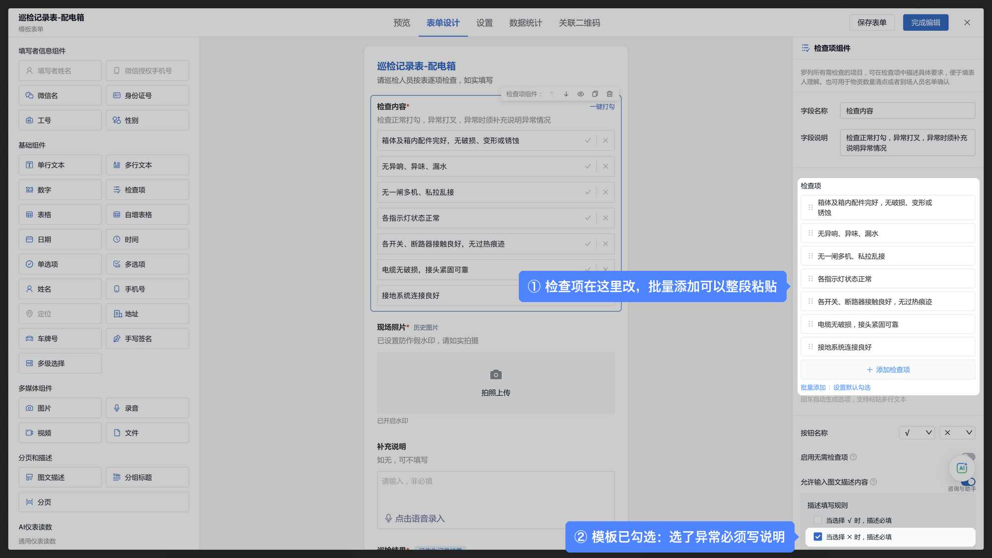Open the 数据统计 tab
This screenshot has width=992, height=558.
(525, 23)
